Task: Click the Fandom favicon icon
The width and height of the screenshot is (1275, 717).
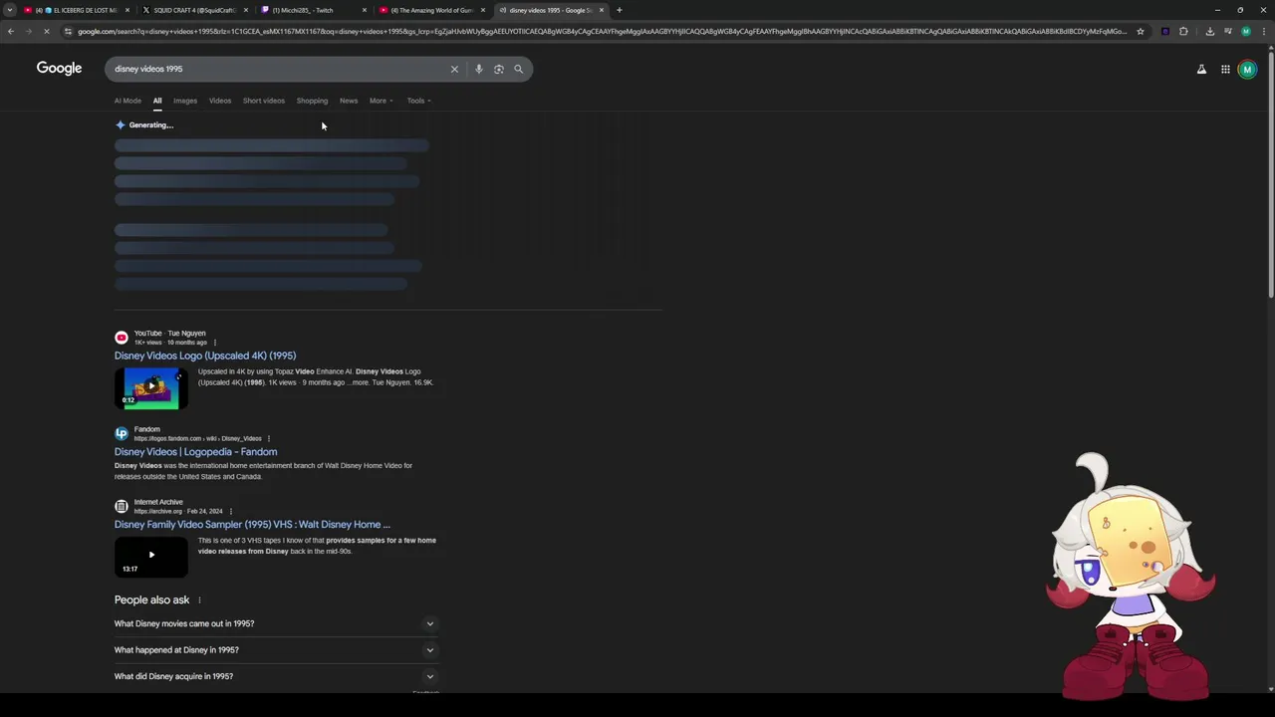Action: [122, 433]
